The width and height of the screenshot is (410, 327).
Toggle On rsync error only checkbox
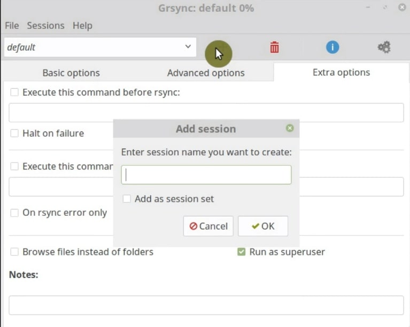pyautogui.click(x=14, y=213)
